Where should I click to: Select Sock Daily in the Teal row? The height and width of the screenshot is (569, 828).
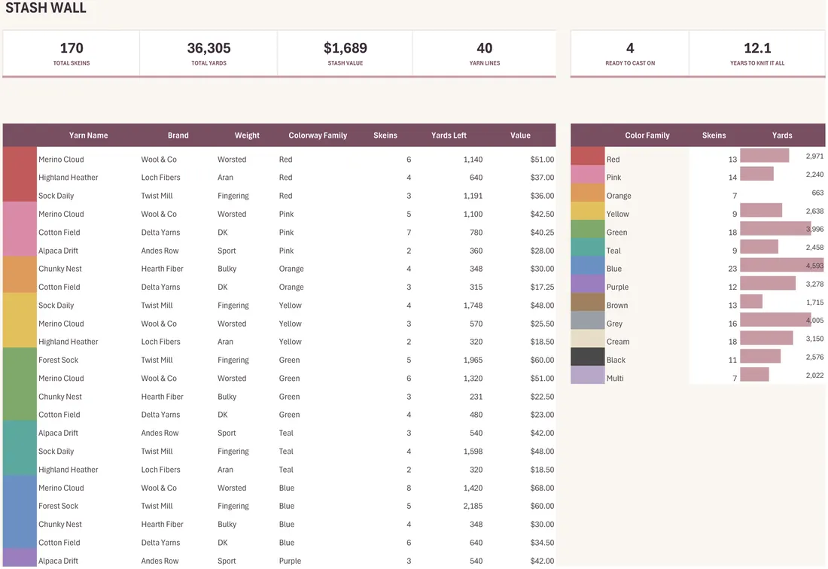(x=56, y=452)
